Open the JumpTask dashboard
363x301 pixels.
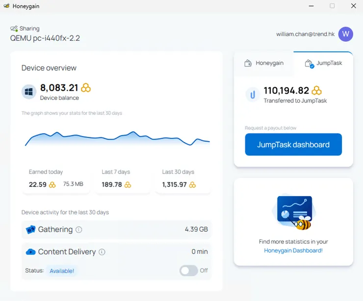[293, 144]
